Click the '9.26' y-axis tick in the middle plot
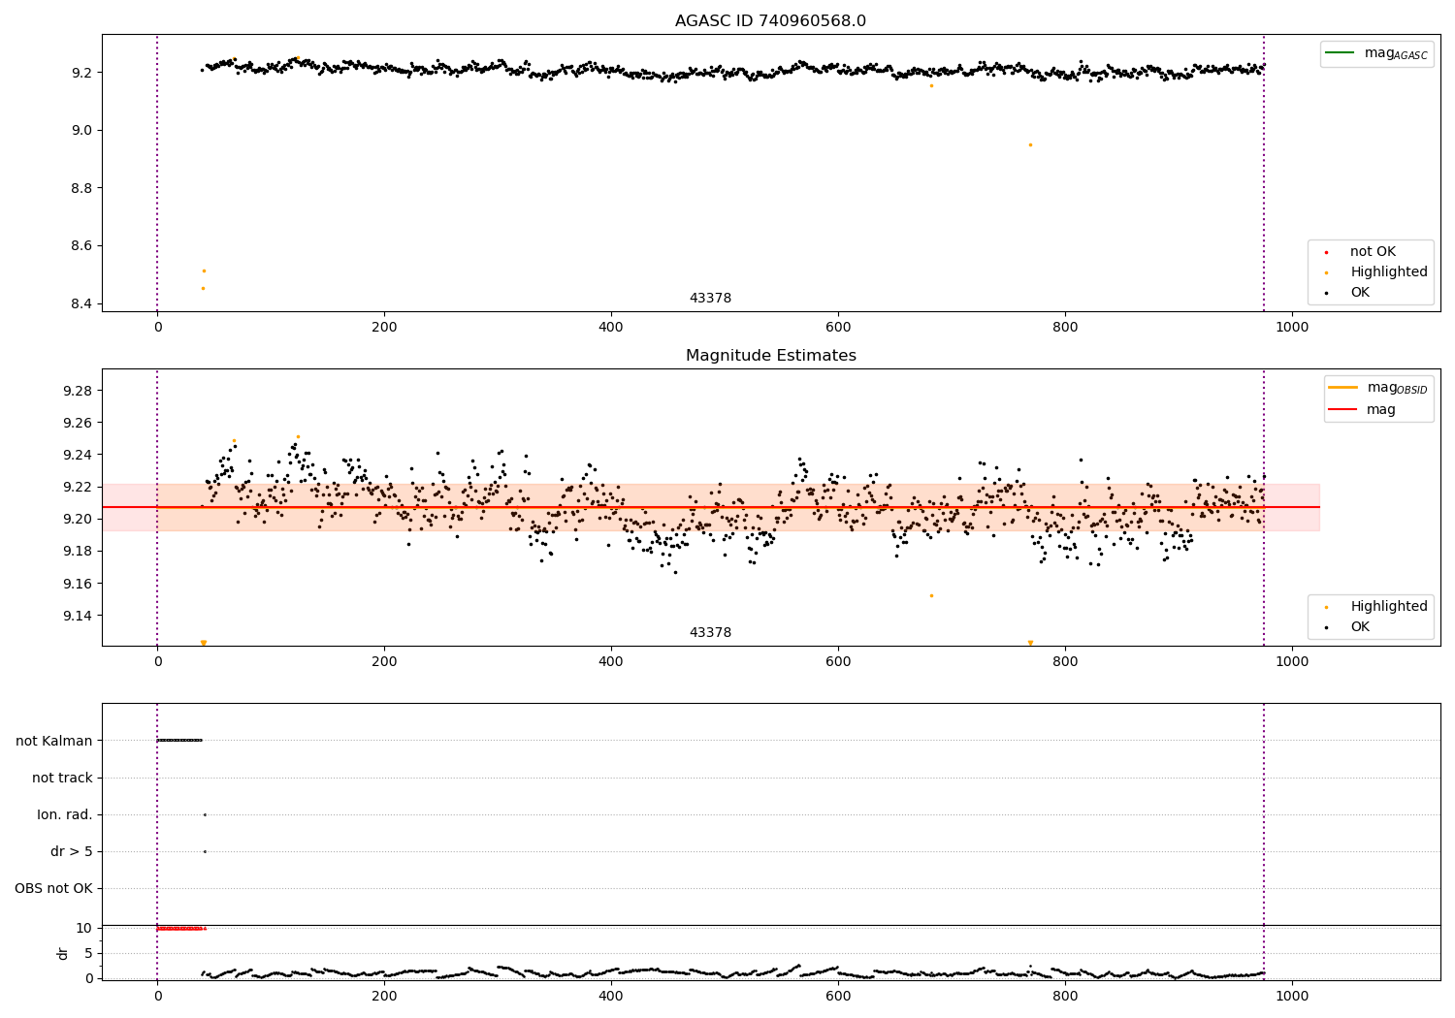The image size is (1455, 1018). point(78,424)
